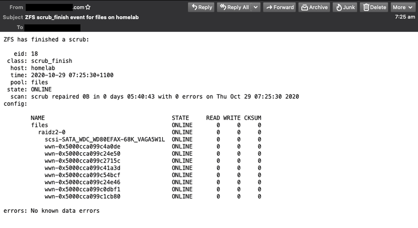Click disk wwn-0x5000cca099c2715c
The height and width of the screenshot is (228, 418).
click(83, 161)
